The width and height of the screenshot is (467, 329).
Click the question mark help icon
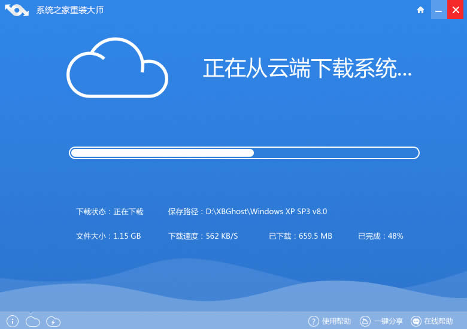[x=314, y=321]
